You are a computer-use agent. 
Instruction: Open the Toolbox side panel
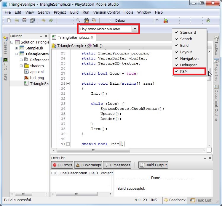(216, 45)
